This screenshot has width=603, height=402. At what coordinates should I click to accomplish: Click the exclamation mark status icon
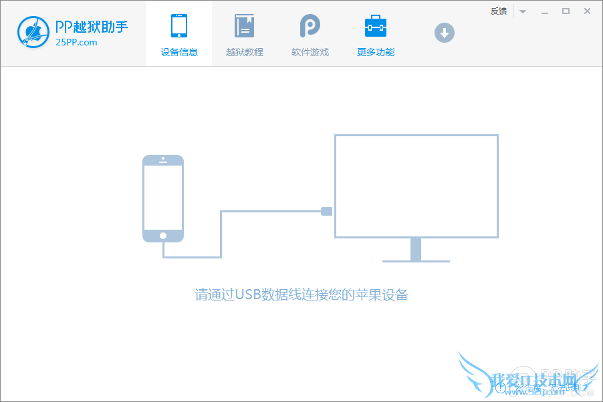pyautogui.click(x=500, y=387)
